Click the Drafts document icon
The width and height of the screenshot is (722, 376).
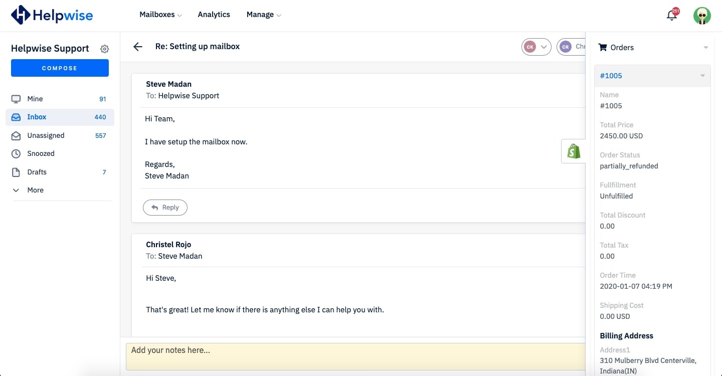coord(16,172)
